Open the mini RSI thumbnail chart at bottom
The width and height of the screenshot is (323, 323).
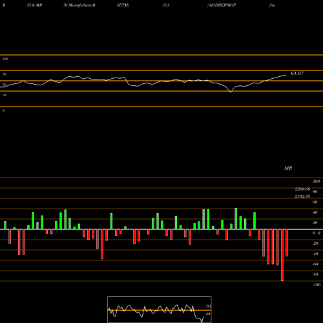(x=160, y=309)
